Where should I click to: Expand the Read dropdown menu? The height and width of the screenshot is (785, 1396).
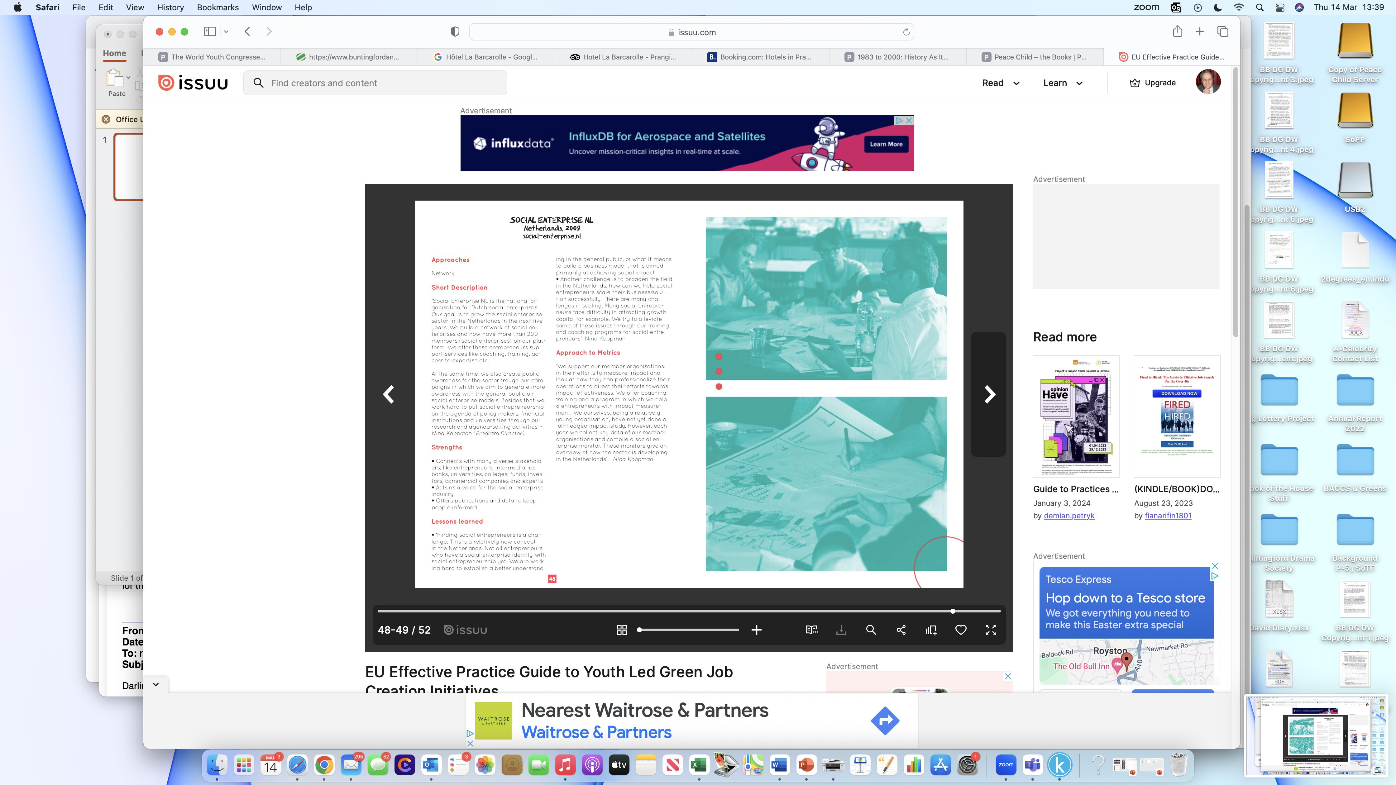coord(1000,83)
